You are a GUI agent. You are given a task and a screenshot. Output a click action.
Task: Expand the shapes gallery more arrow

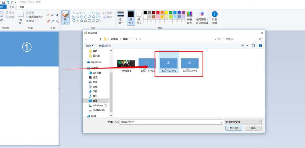coord(101,20)
